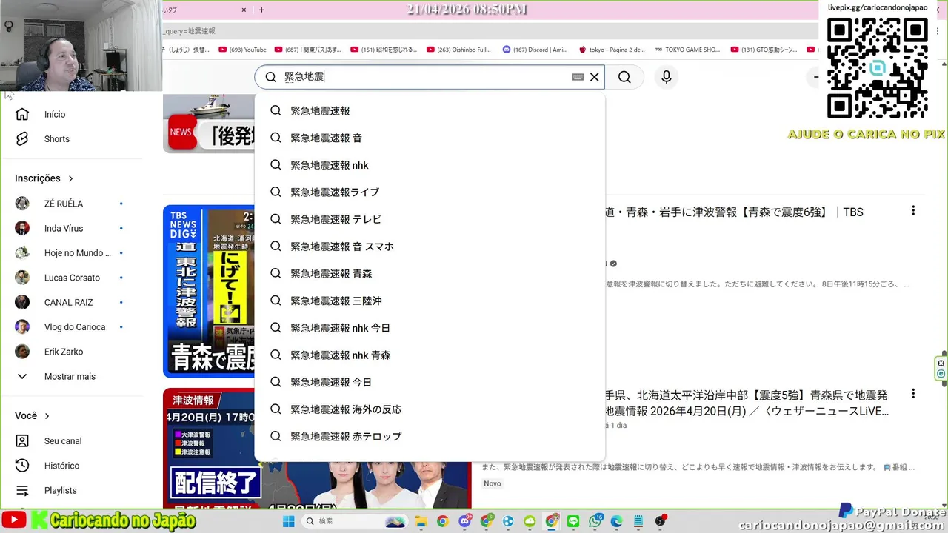The image size is (948, 533).
Task: Open Notepad from the taskbar
Action: click(638, 521)
